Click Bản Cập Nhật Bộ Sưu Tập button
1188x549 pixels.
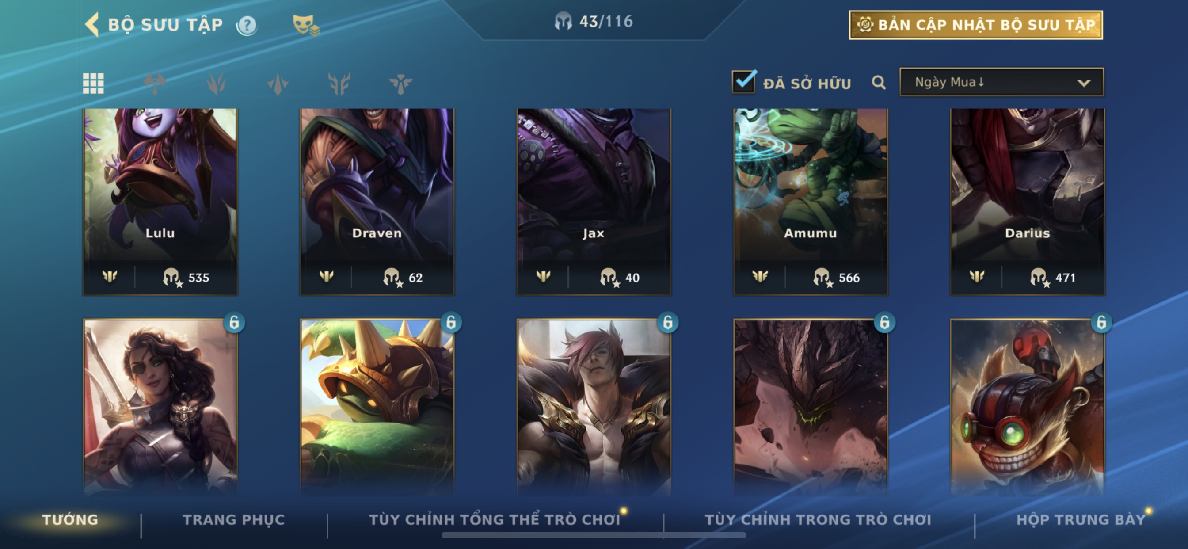976,25
